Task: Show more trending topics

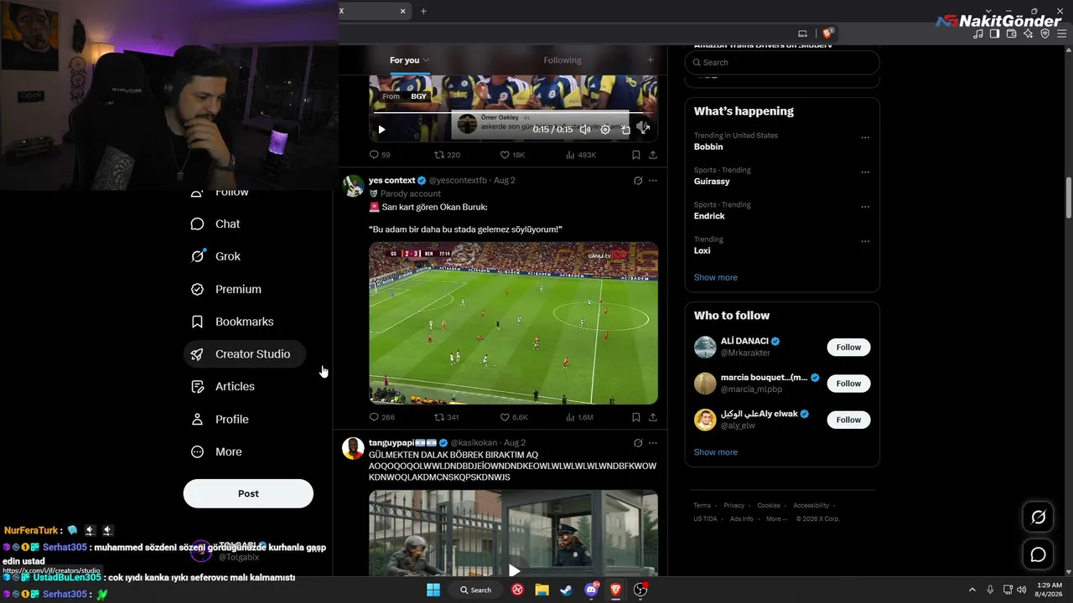Action: pyautogui.click(x=716, y=277)
